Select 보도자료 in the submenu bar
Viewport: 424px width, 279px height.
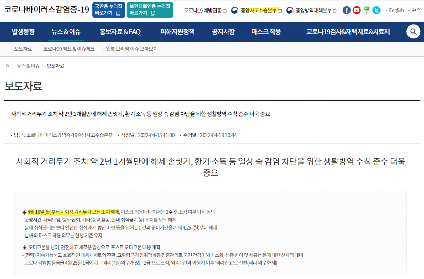[23, 49]
